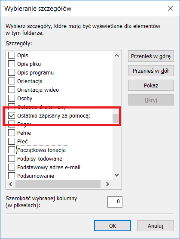This screenshot has height=239, width=180.
Task: Close the Wybieranie szczegółów dialog
Action: (x=171, y=8)
